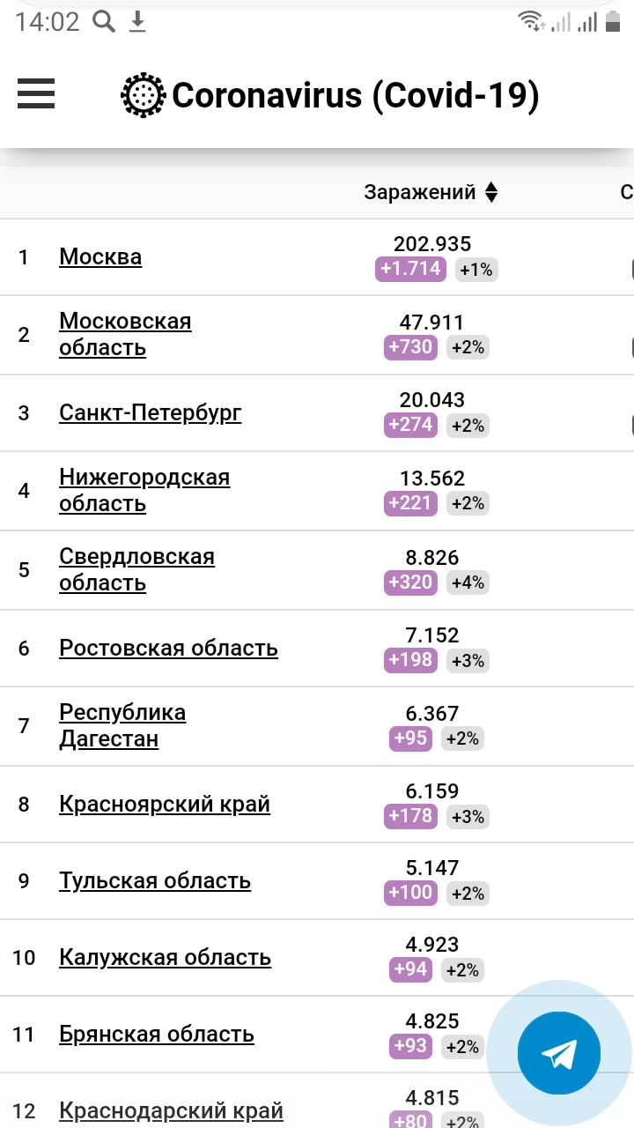Sort table by Заражений column arrows
634x1128 pixels.
491,192
